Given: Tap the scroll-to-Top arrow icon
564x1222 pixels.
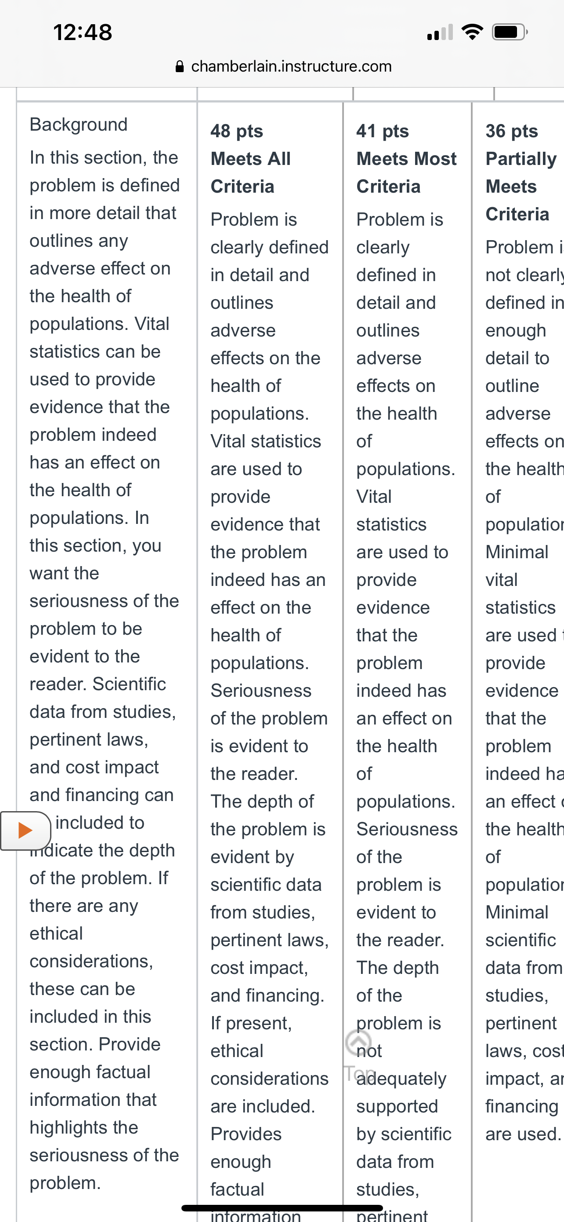Looking at the screenshot, I should [358, 1042].
